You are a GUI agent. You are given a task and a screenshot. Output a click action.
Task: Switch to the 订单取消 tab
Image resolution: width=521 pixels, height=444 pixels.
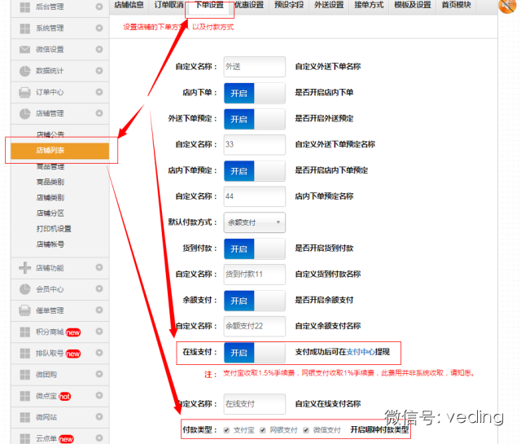point(169,6)
